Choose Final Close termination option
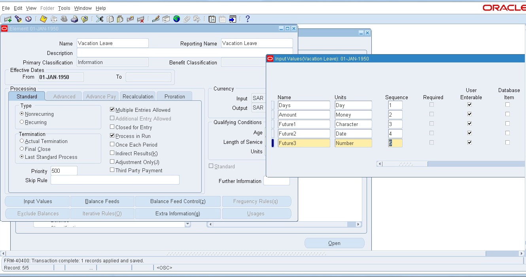Screen dimensions: 526x277 [x=22, y=149]
